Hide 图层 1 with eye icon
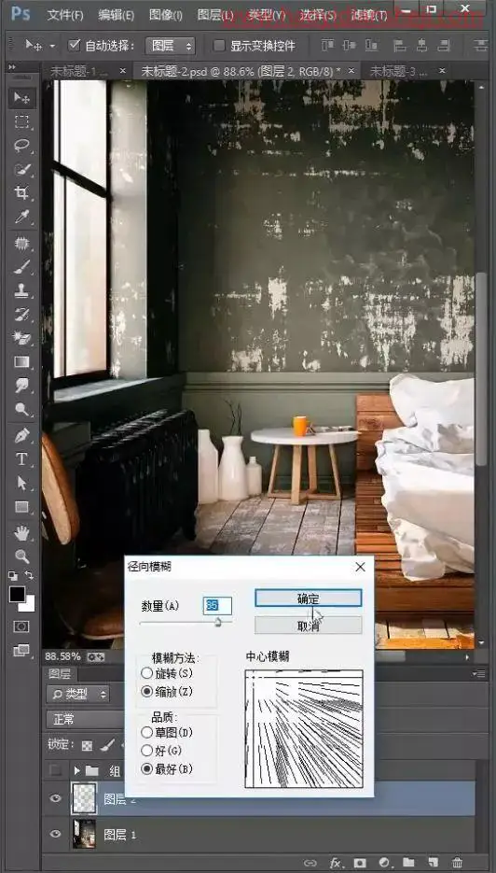Screen dimensions: 496x873 (55, 834)
